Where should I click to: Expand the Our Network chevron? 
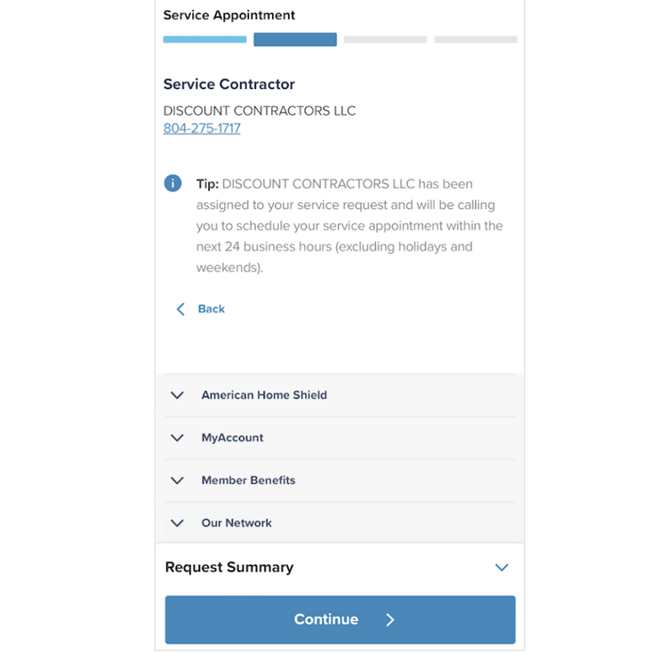point(177,523)
